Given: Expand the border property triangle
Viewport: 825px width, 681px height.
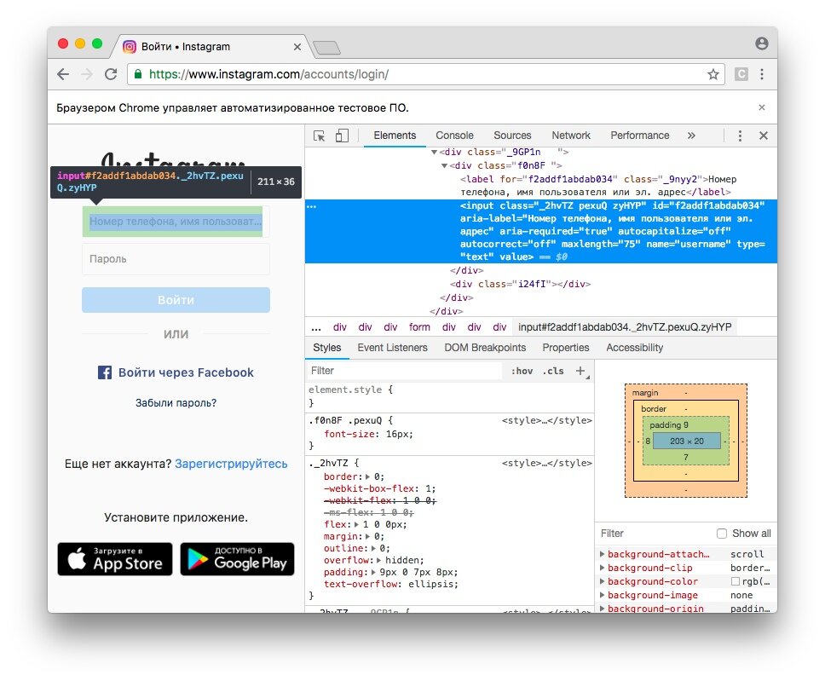Looking at the screenshot, I should 367,476.
